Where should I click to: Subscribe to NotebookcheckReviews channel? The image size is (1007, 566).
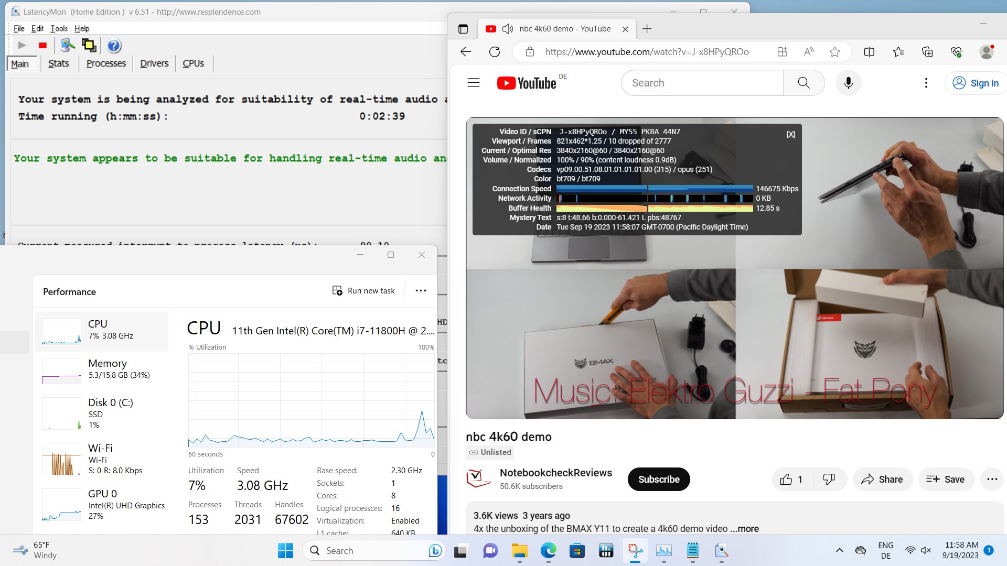point(659,479)
